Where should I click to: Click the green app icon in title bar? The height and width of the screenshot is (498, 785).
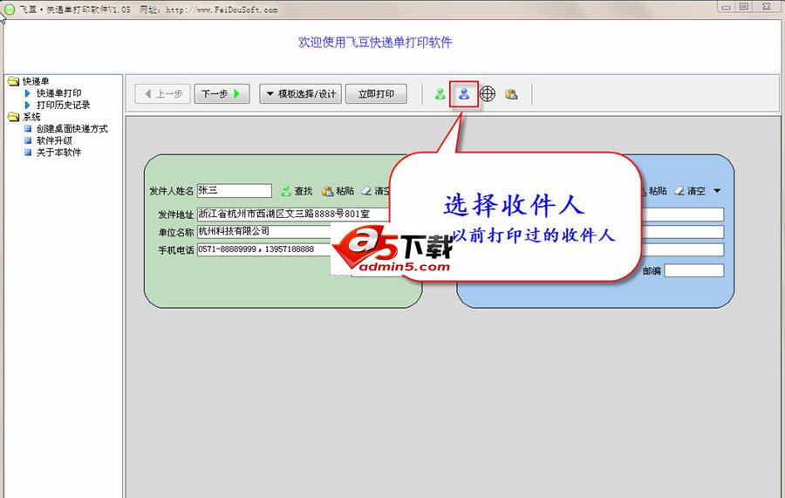(10, 9)
